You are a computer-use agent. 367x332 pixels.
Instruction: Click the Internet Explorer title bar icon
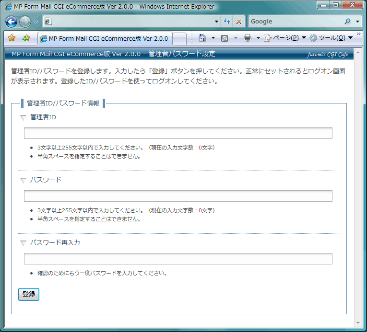coord(8,7)
